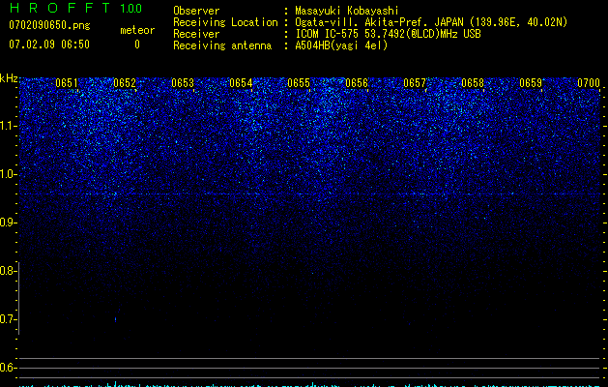Viewport: 608px width, 387px height.
Task: Click time marker 0655
Action: click(x=299, y=83)
